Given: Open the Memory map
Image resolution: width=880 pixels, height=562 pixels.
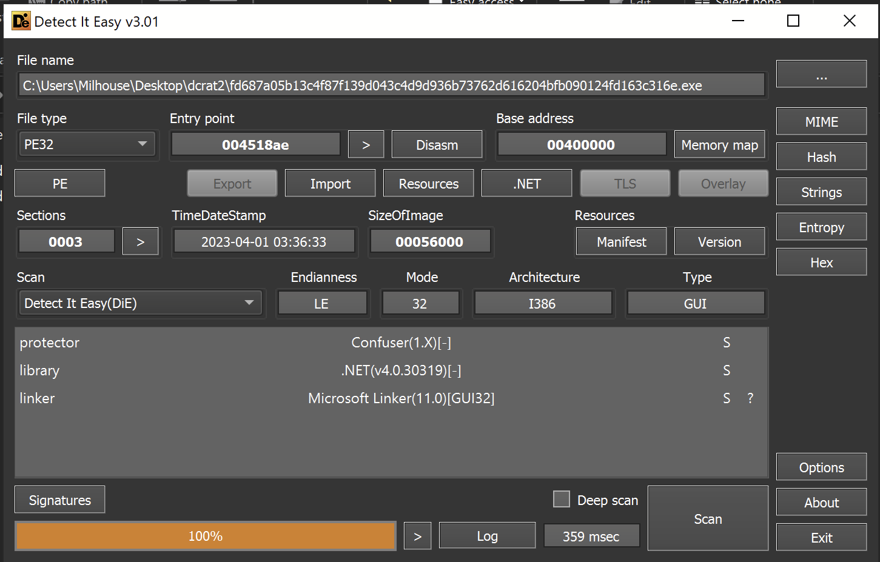Looking at the screenshot, I should tap(719, 145).
